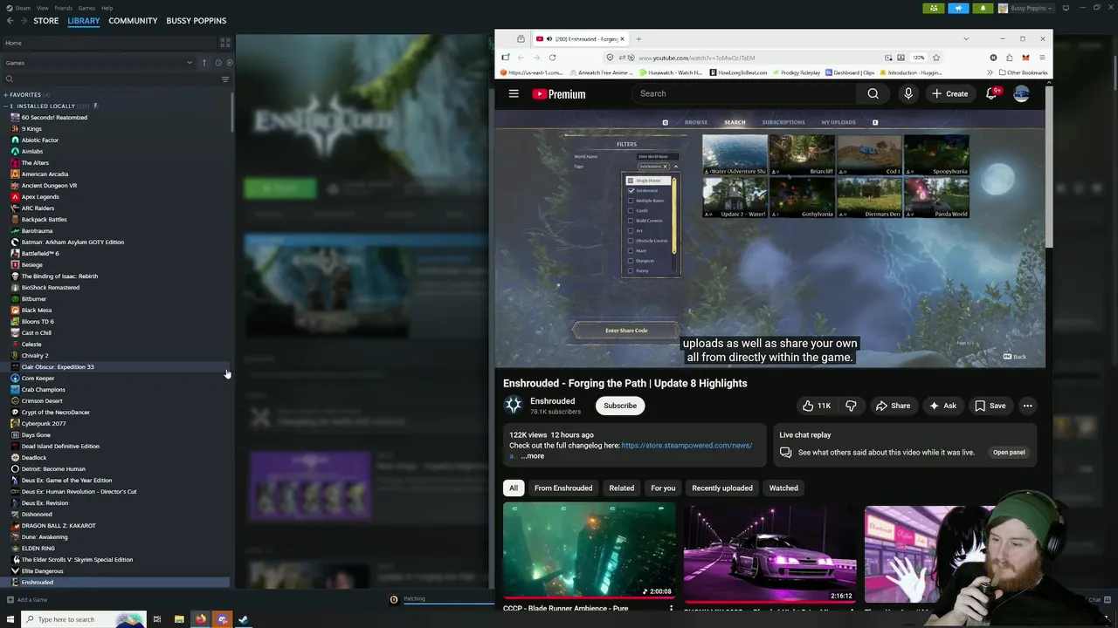Open the advanced filter icon in Steam's library search
Viewport: 1118px width, 628px height.
tap(224, 79)
